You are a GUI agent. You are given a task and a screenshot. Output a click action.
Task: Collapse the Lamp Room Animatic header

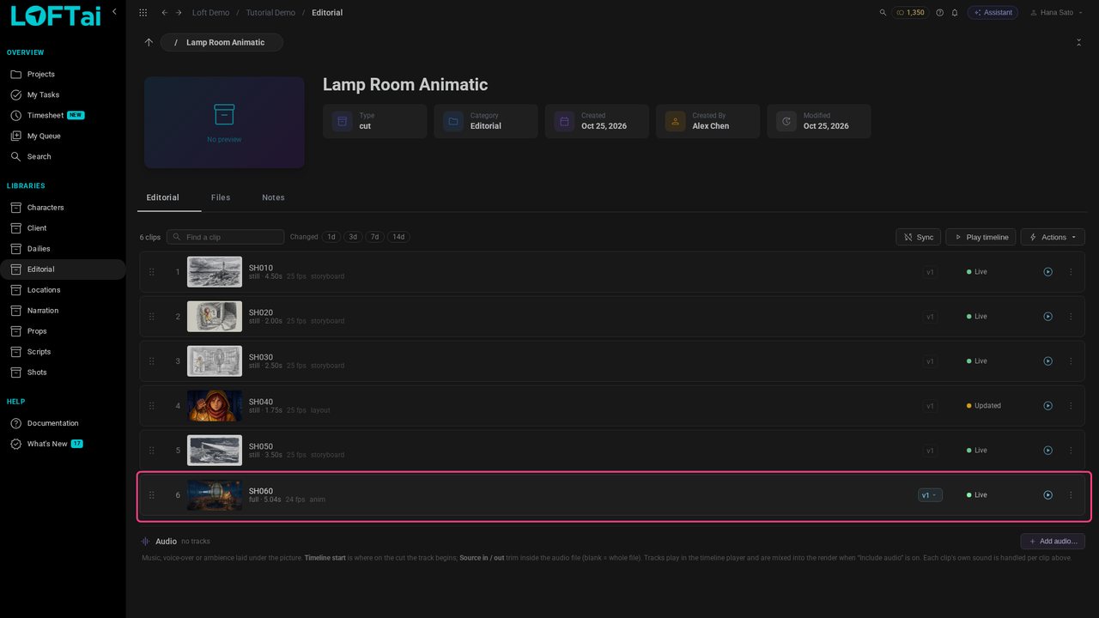[1078, 42]
